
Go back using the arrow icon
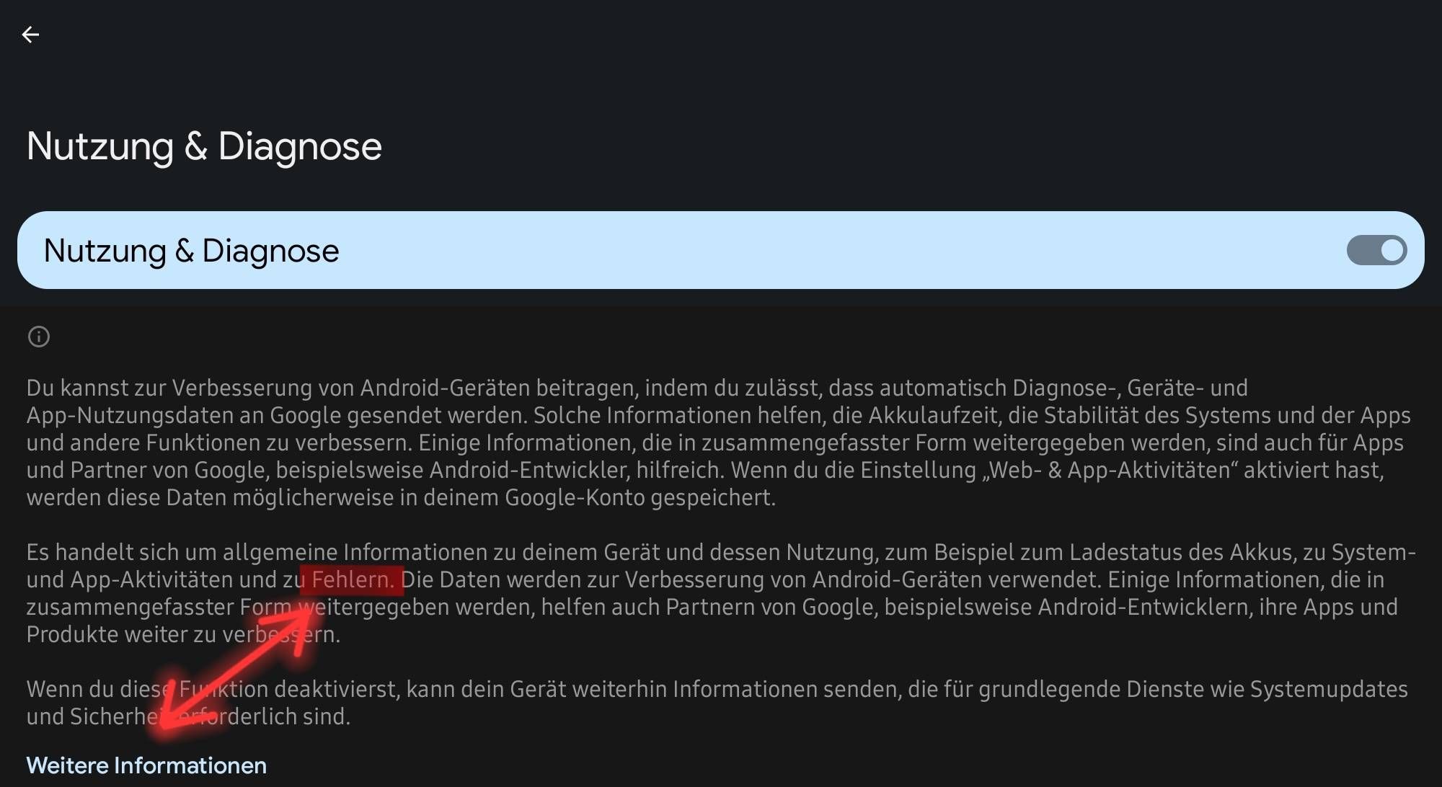[30, 35]
